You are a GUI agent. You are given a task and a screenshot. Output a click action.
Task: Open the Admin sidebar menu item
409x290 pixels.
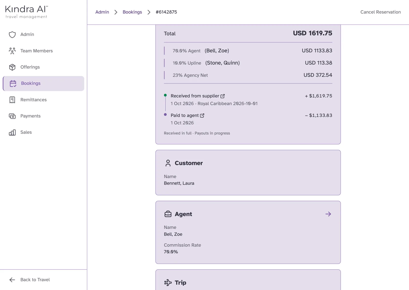tap(43, 34)
